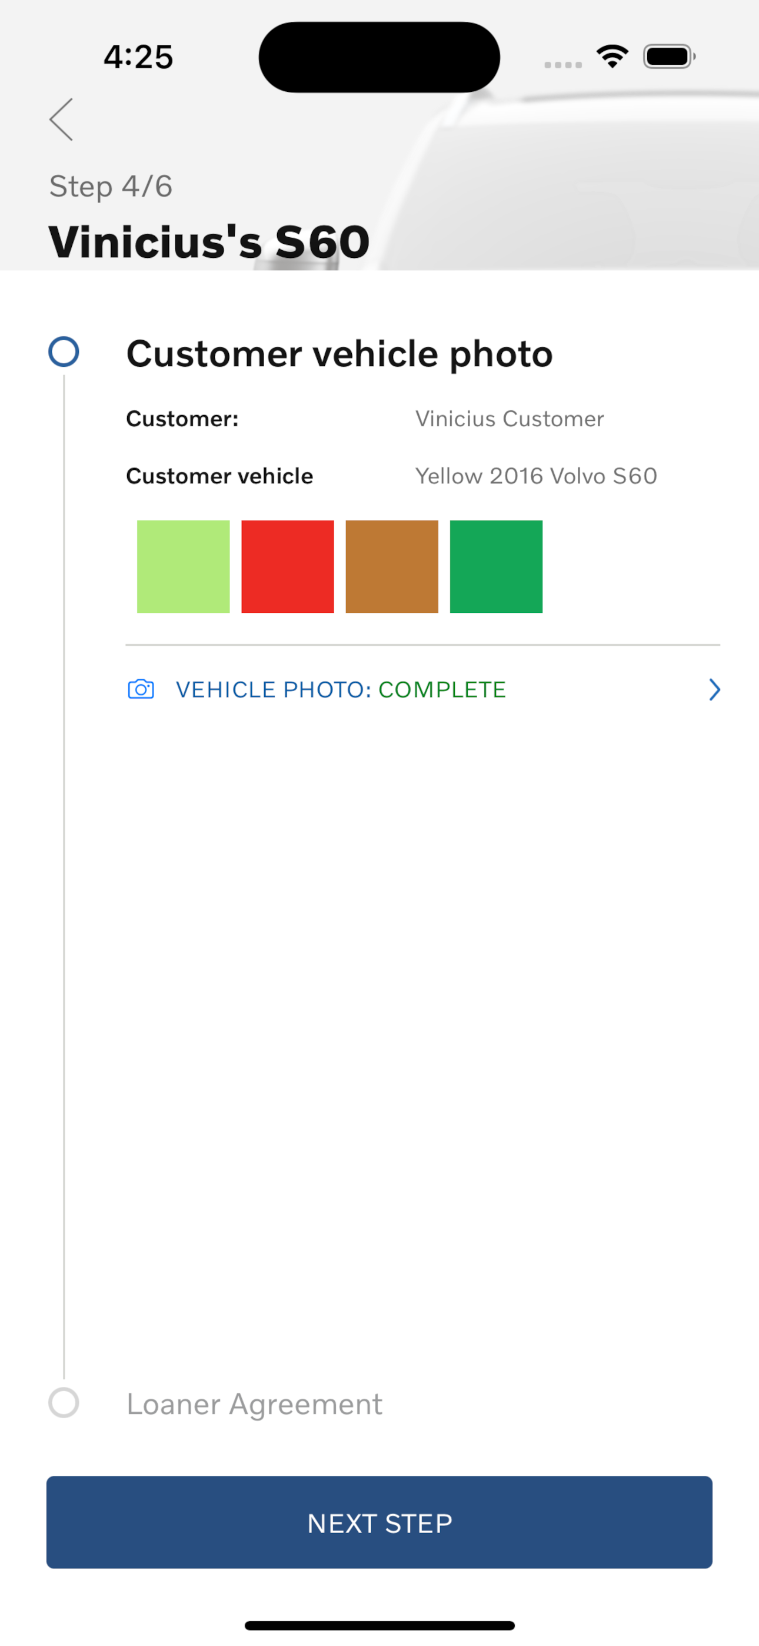Screen dimensions: 759x1646
Task: Expand the Loaner Agreement section
Action: tap(254, 1404)
